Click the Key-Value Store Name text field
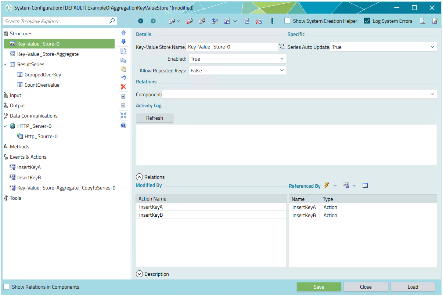The image size is (443, 296). click(x=231, y=47)
